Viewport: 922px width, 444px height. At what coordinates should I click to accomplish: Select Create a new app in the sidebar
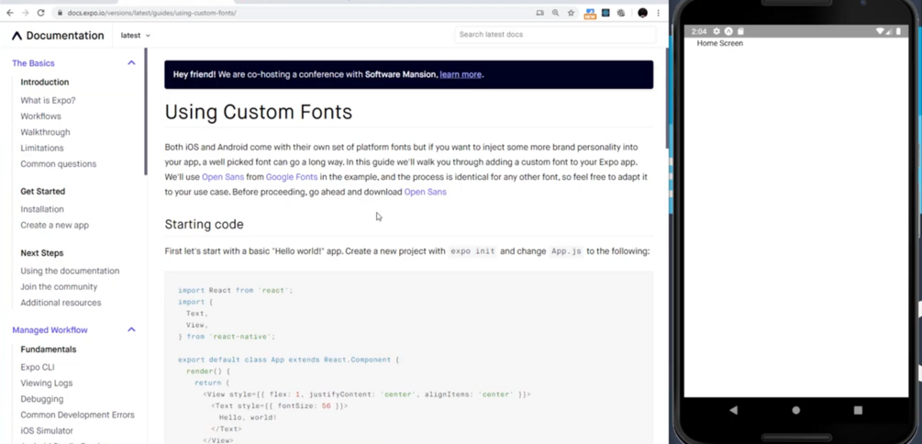point(55,226)
